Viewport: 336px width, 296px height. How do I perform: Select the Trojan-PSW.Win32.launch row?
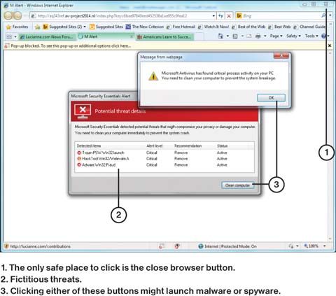[164, 153]
